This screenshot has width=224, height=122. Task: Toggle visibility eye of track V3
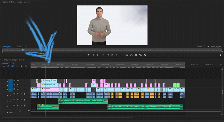click(18, 81)
